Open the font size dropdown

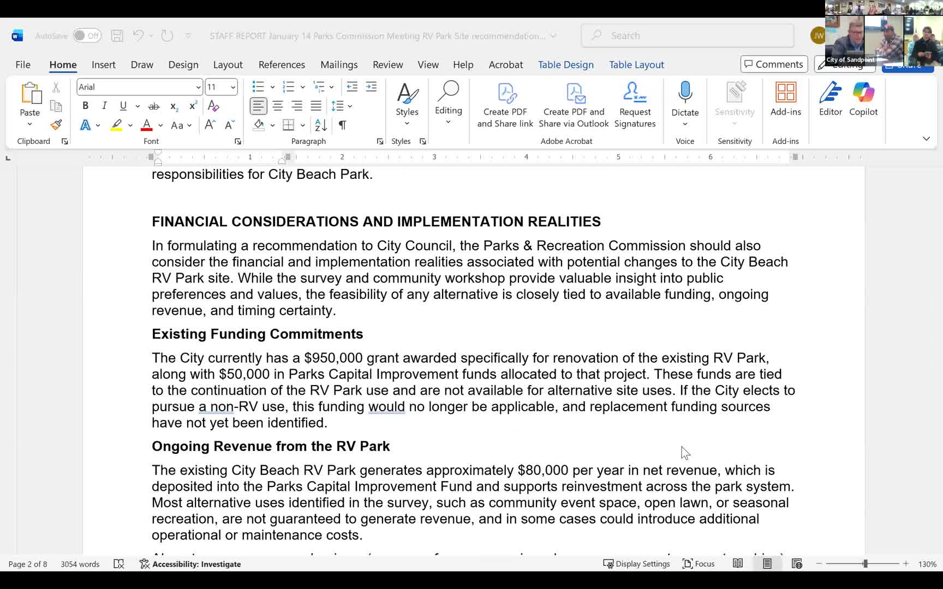[x=233, y=87]
